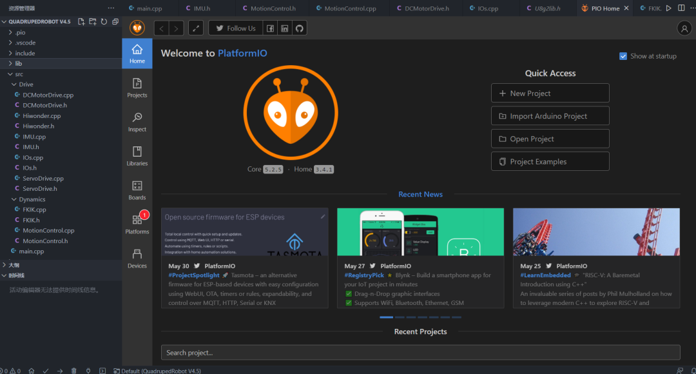Screen dimensions: 696x374
Task: Open the PlatformIO terminal icon in status bar
Action: pyautogui.click(x=102, y=370)
